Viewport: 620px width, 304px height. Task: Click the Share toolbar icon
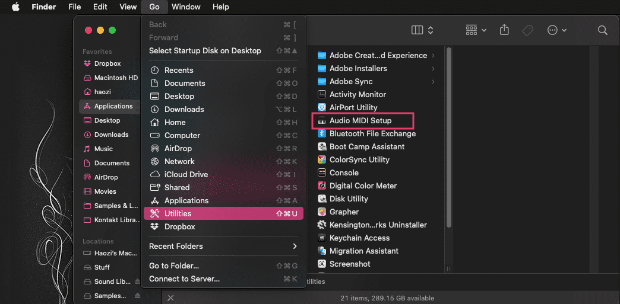(504, 30)
